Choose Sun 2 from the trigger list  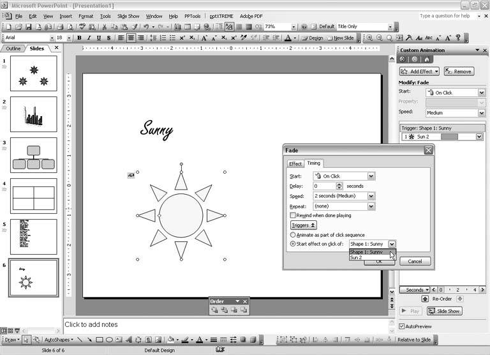pos(357,257)
